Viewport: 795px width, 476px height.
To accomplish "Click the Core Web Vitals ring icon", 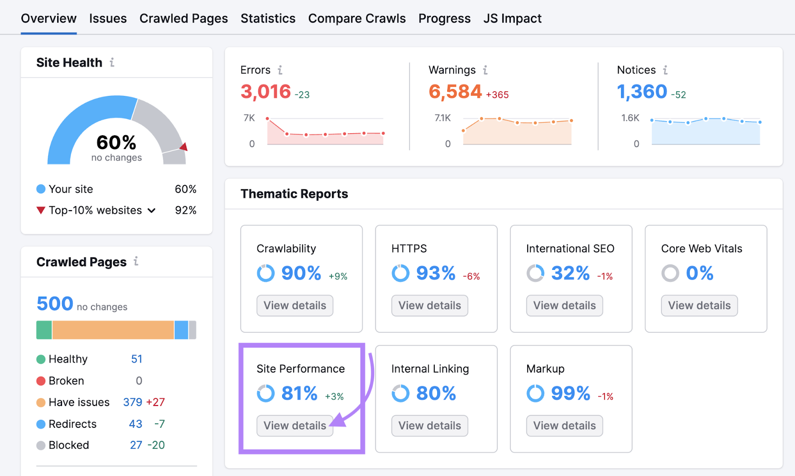I will (x=670, y=273).
